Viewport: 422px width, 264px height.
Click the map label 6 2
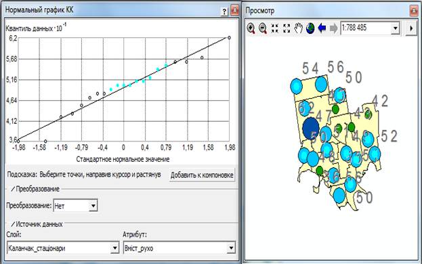click(x=307, y=108)
